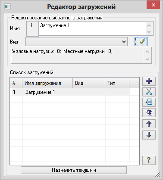The width and height of the screenshot is (163, 180).
Task: Sort by Имя загружения column header
Action: (47, 83)
